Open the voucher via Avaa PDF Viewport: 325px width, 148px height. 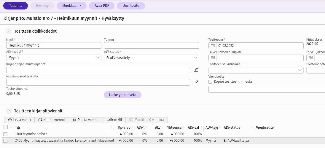(x=102, y=6)
